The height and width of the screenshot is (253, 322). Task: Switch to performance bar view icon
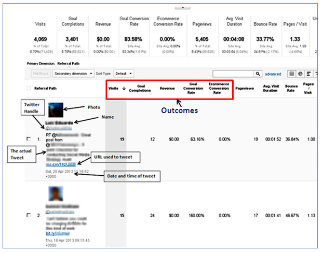click(308, 74)
